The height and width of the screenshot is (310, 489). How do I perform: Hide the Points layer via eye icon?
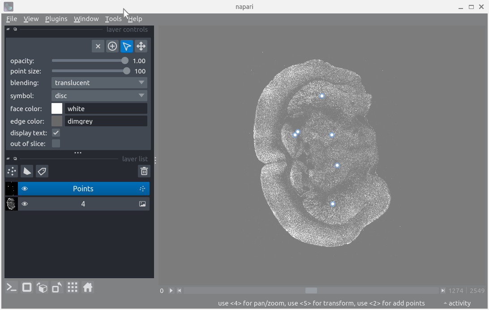[x=25, y=189]
